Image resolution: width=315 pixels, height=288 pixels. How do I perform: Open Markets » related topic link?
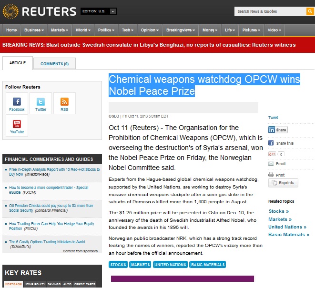coord(280,219)
